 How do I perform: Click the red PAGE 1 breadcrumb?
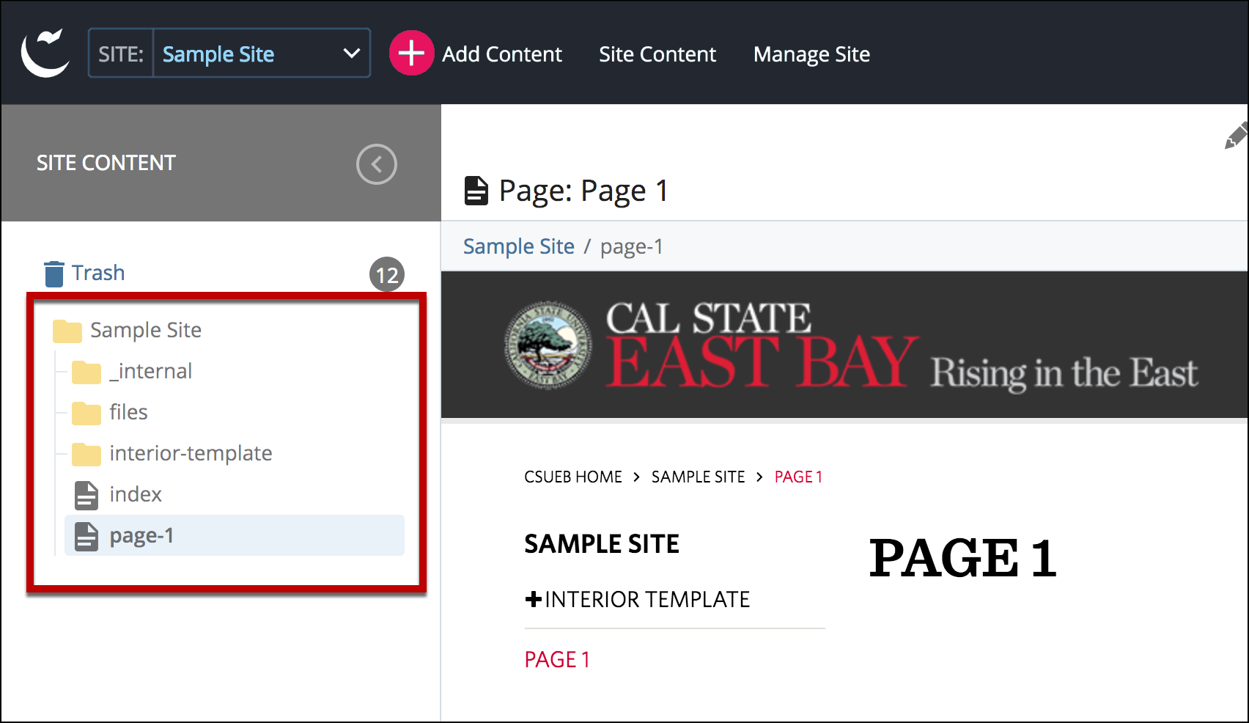798,477
